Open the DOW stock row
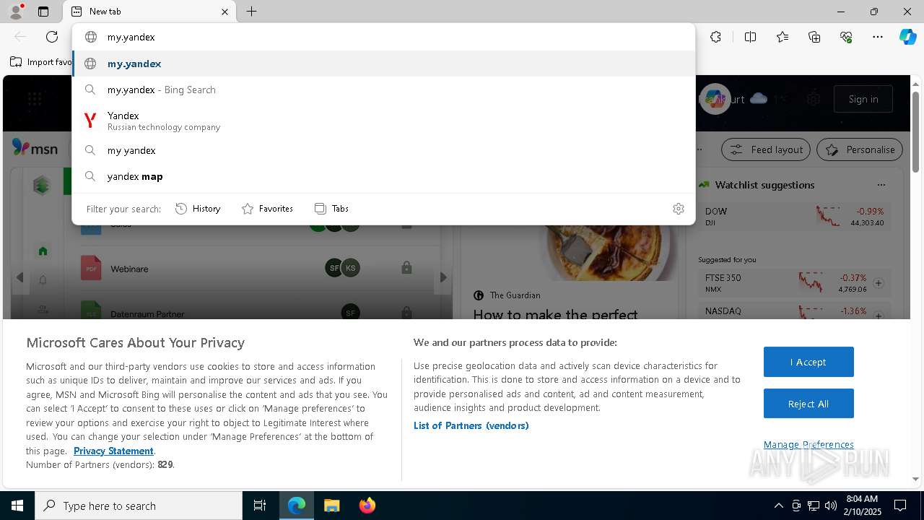The height and width of the screenshot is (520, 924). click(x=794, y=217)
